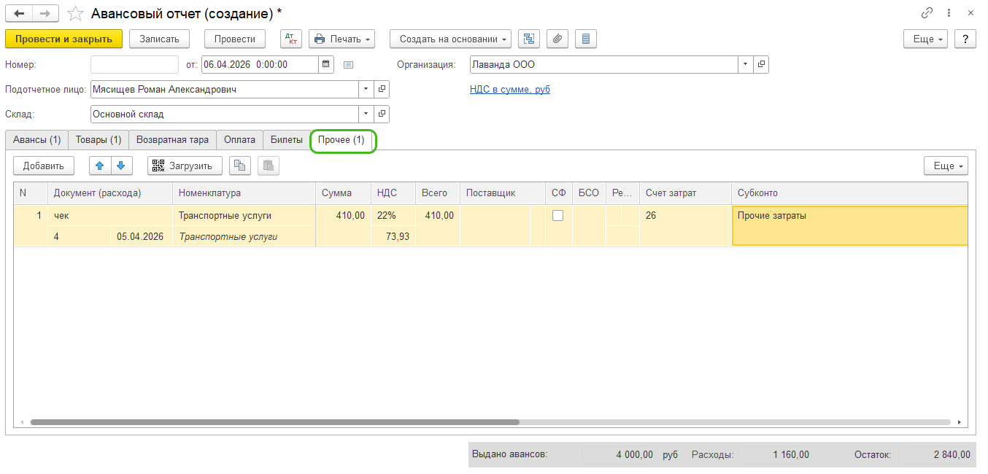Go back with the left arrow button
Screen dimensions: 988x474
coord(19,13)
